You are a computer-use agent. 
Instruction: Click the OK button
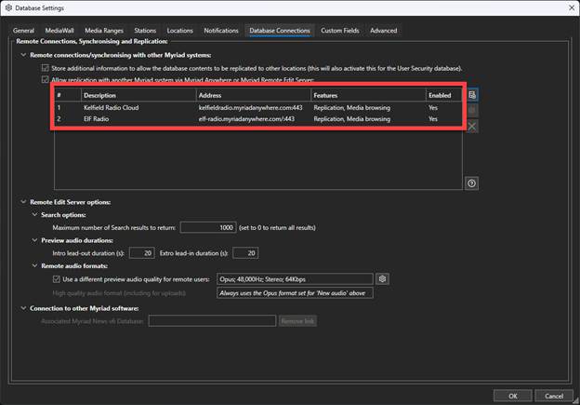pyautogui.click(x=513, y=396)
